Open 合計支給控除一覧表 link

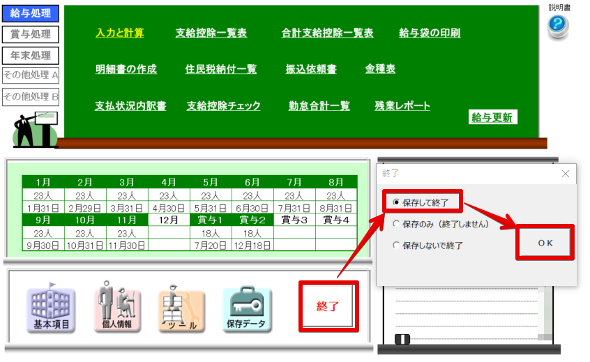[x=327, y=33]
